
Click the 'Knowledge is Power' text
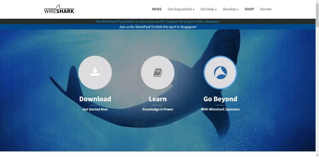tap(158, 109)
